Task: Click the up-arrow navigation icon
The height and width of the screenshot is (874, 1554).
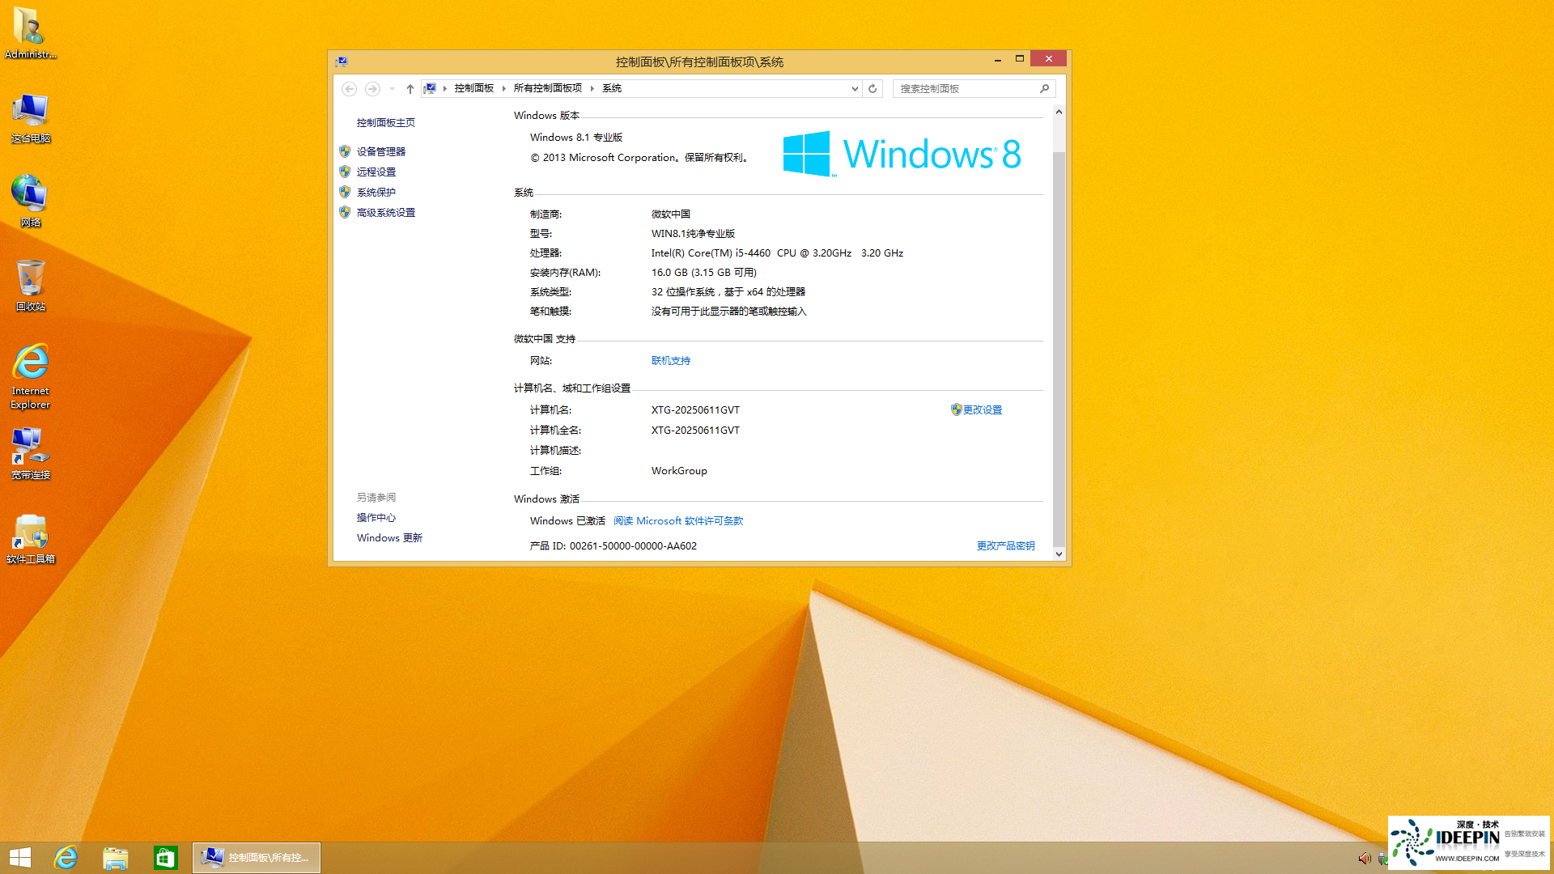Action: tap(410, 89)
